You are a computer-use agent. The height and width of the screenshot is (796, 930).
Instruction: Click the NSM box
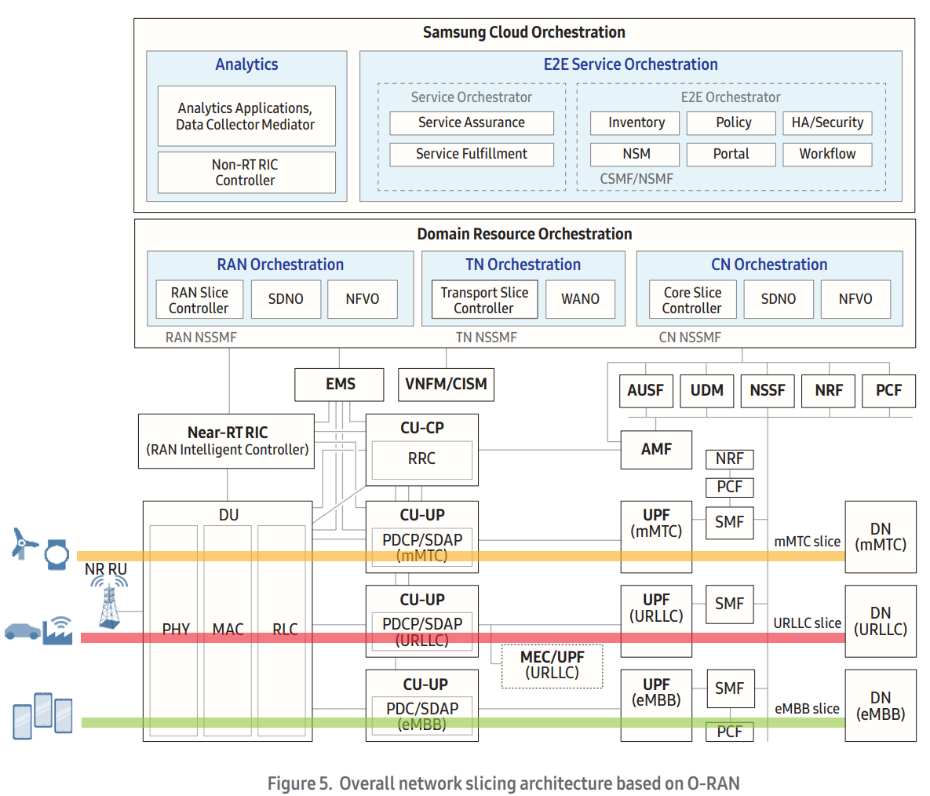coord(635,154)
